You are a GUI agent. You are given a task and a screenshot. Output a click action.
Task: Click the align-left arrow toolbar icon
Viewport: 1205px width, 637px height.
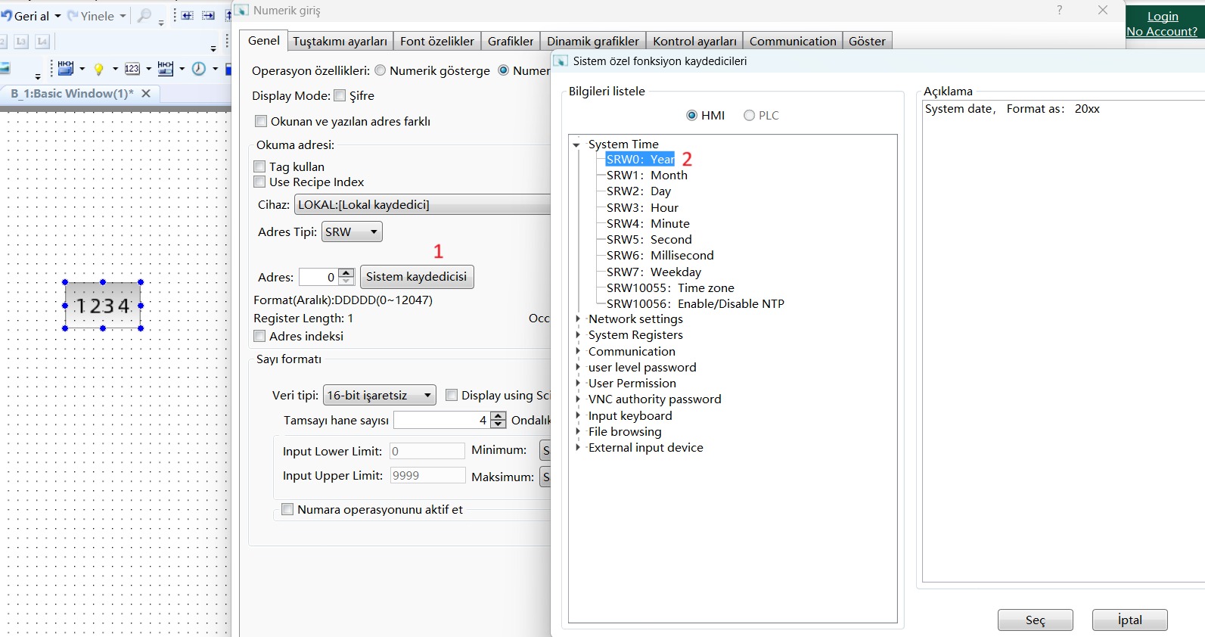188,16
